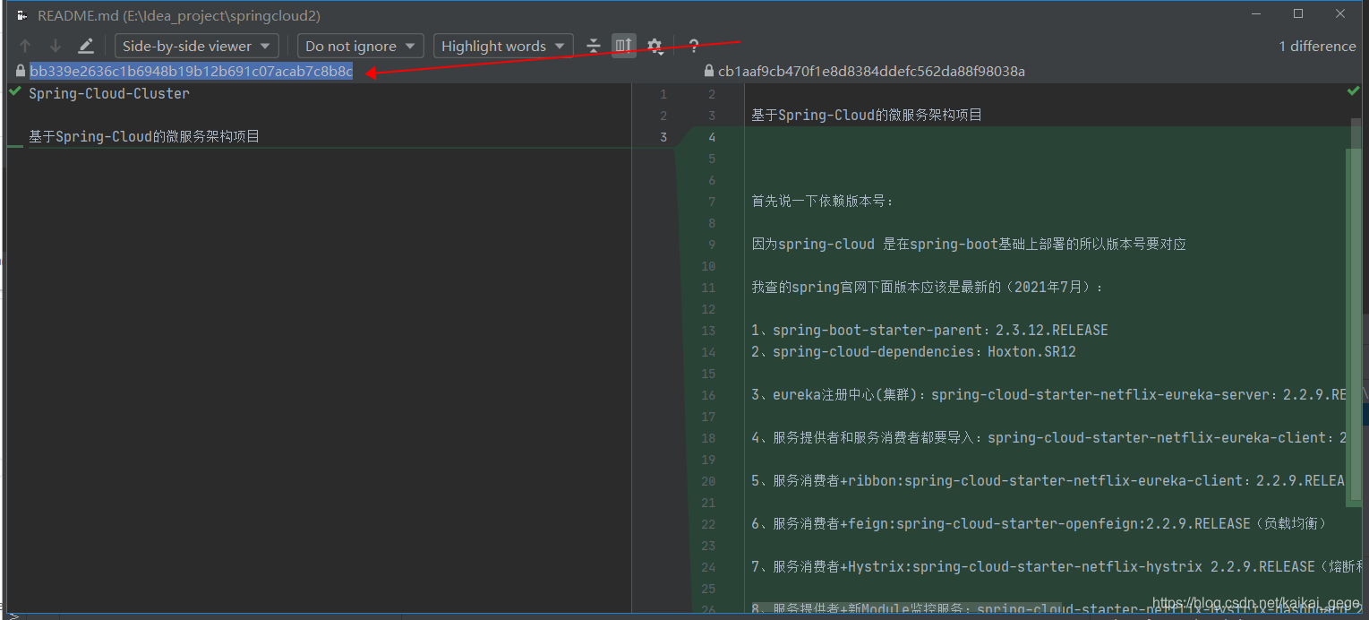Click left gutter line number 3
Image resolution: width=1369 pixels, height=620 pixels.
663,137
